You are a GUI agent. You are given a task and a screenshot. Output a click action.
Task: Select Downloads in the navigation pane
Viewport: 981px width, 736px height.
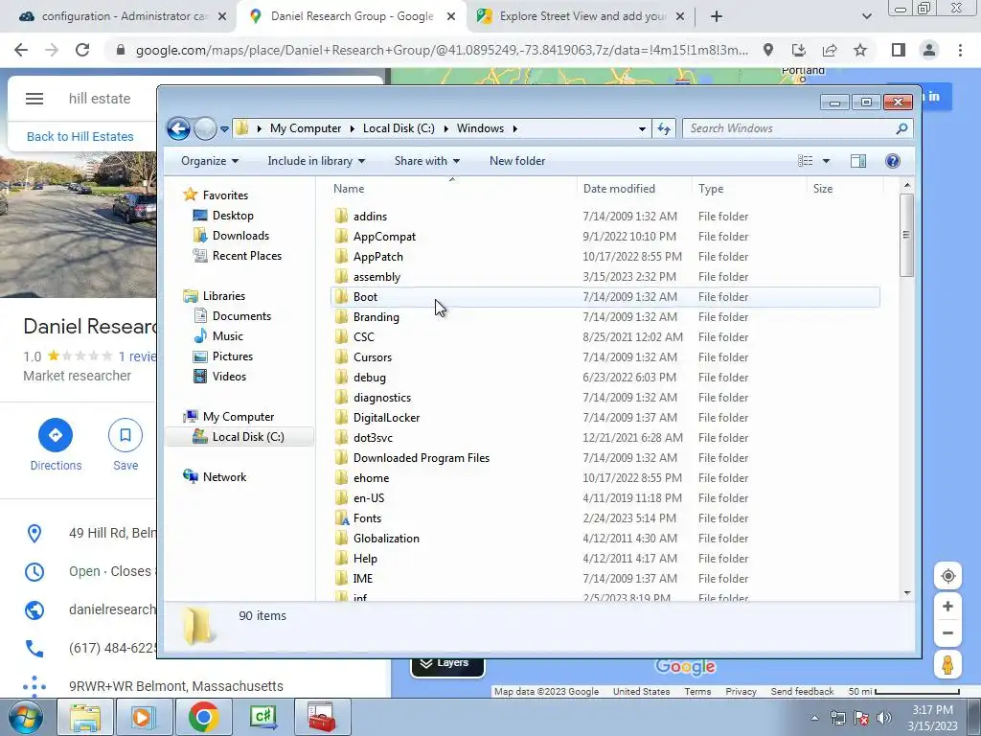240,236
